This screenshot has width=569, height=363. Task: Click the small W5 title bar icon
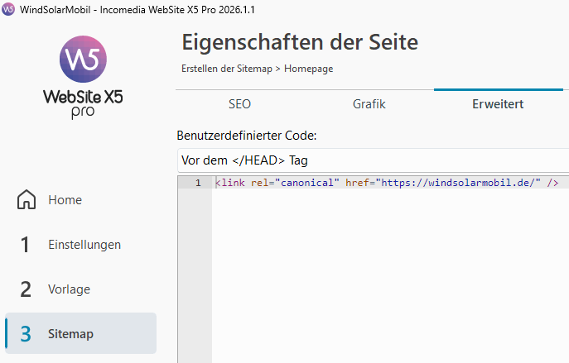click(8, 9)
